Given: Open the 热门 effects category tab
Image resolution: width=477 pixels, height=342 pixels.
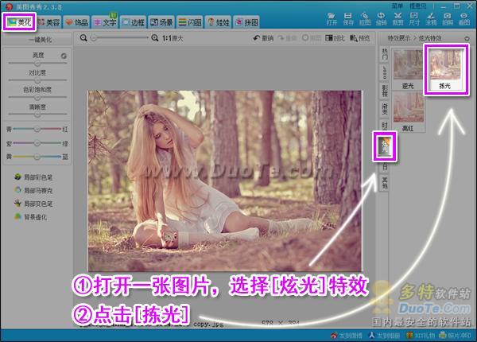Looking at the screenshot, I should [x=385, y=54].
